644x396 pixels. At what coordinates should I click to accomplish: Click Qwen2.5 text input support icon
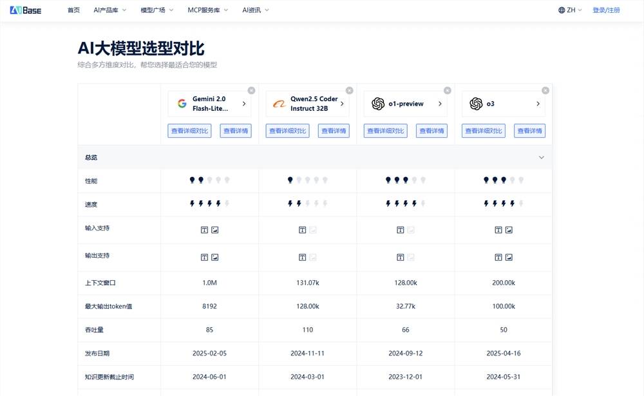302,230
